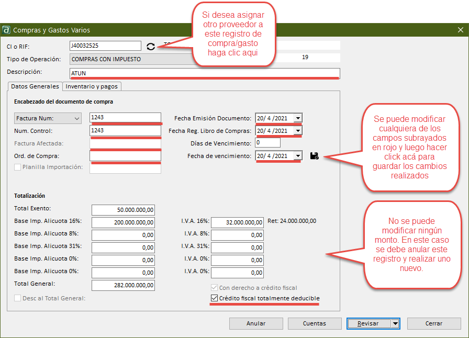Toggle the Crédito fiscal totalmente deducible checkbox
Screen dimensions: 469x338
click(214, 298)
